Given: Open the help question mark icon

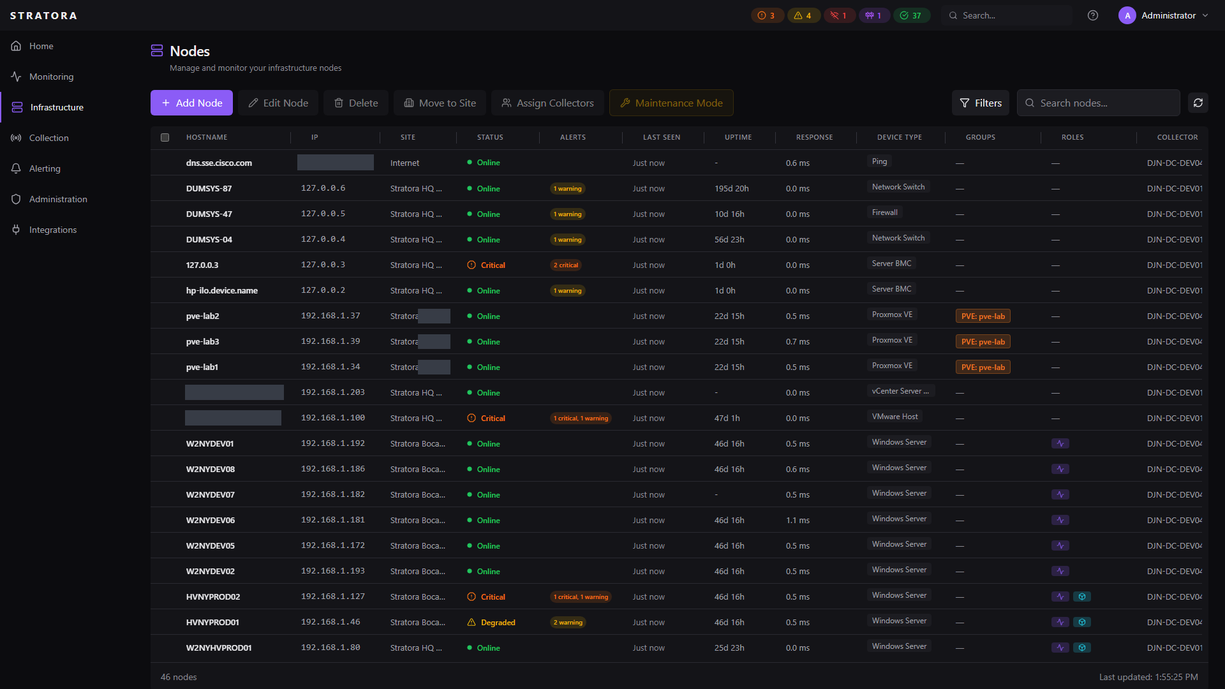Looking at the screenshot, I should point(1093,15).
